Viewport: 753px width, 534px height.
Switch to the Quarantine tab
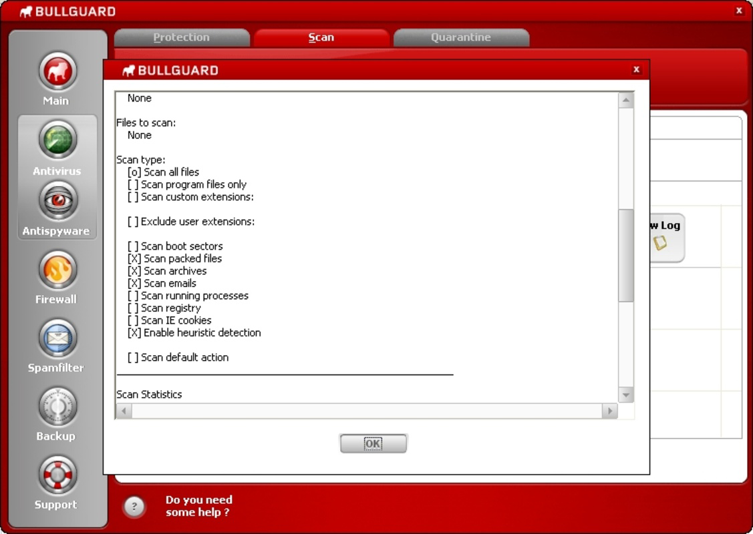coord(461,37)
